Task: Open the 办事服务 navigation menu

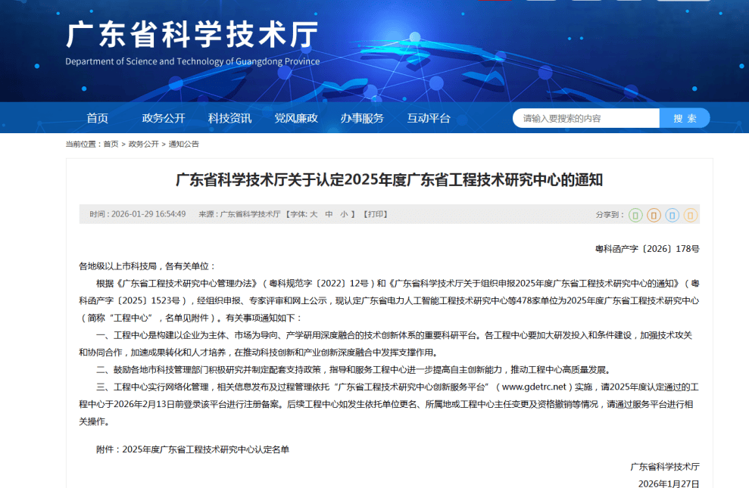Action: coord(362,118)
